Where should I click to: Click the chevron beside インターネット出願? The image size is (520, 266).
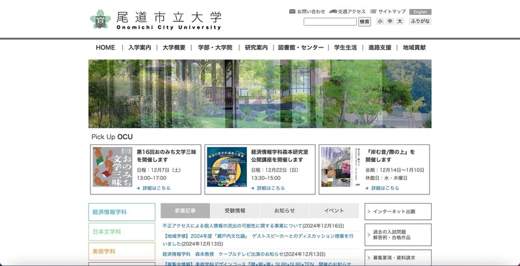[369, 211]
